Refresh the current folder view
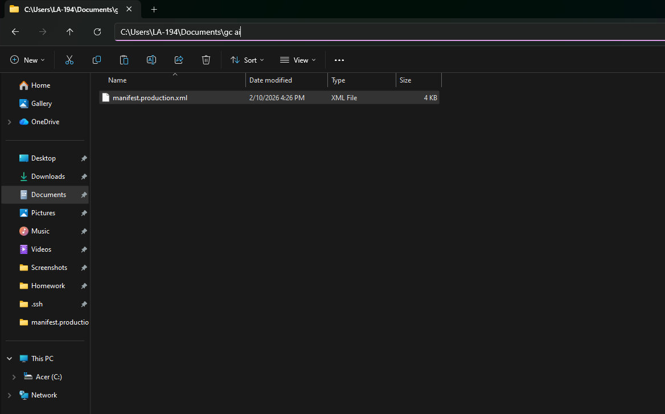This screenshot has width=665, height=414. pos(97,32)
